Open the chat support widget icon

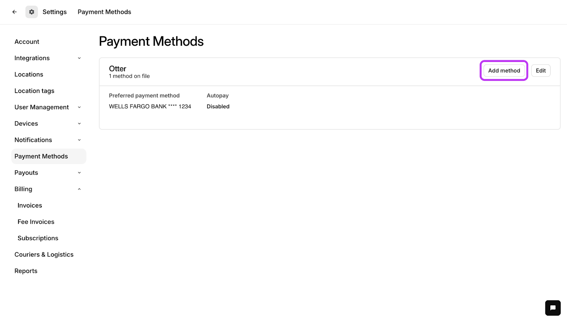click(x=553, y=308)
